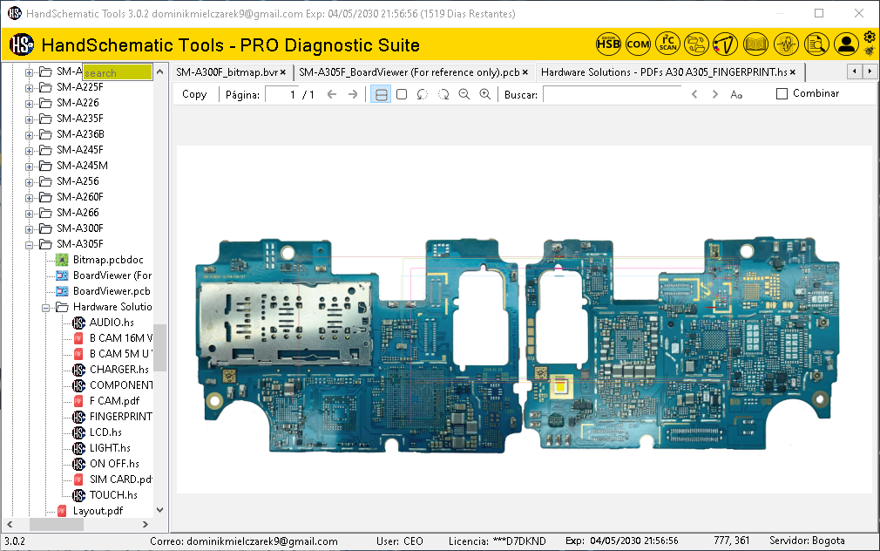The width and height of the screenshot is (880, 551).
Task: Expand the SM-A225F folder
Action: pos(29,88)
